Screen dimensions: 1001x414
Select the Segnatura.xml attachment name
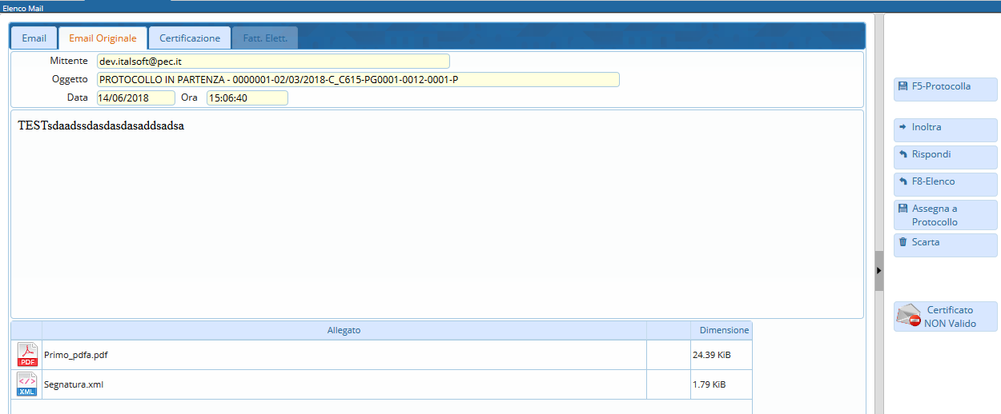pyautogui.click(x=74, y=384)
